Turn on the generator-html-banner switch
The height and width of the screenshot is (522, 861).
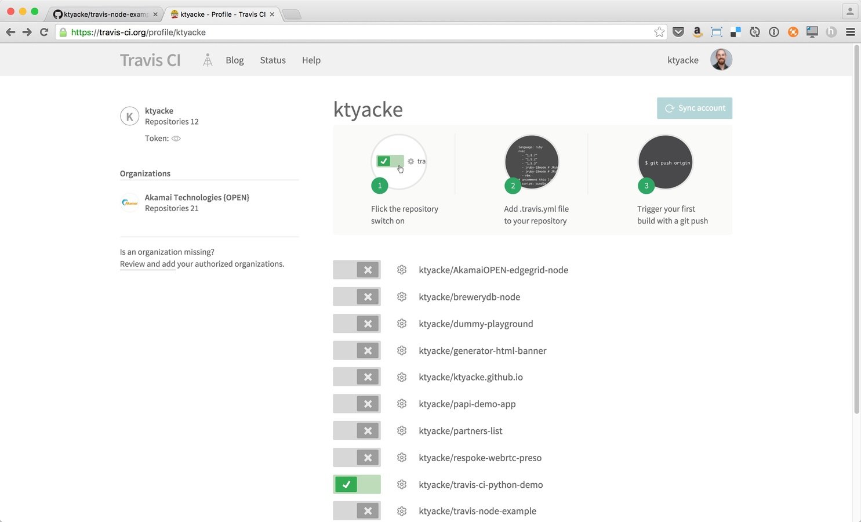(x=357, y=350)
